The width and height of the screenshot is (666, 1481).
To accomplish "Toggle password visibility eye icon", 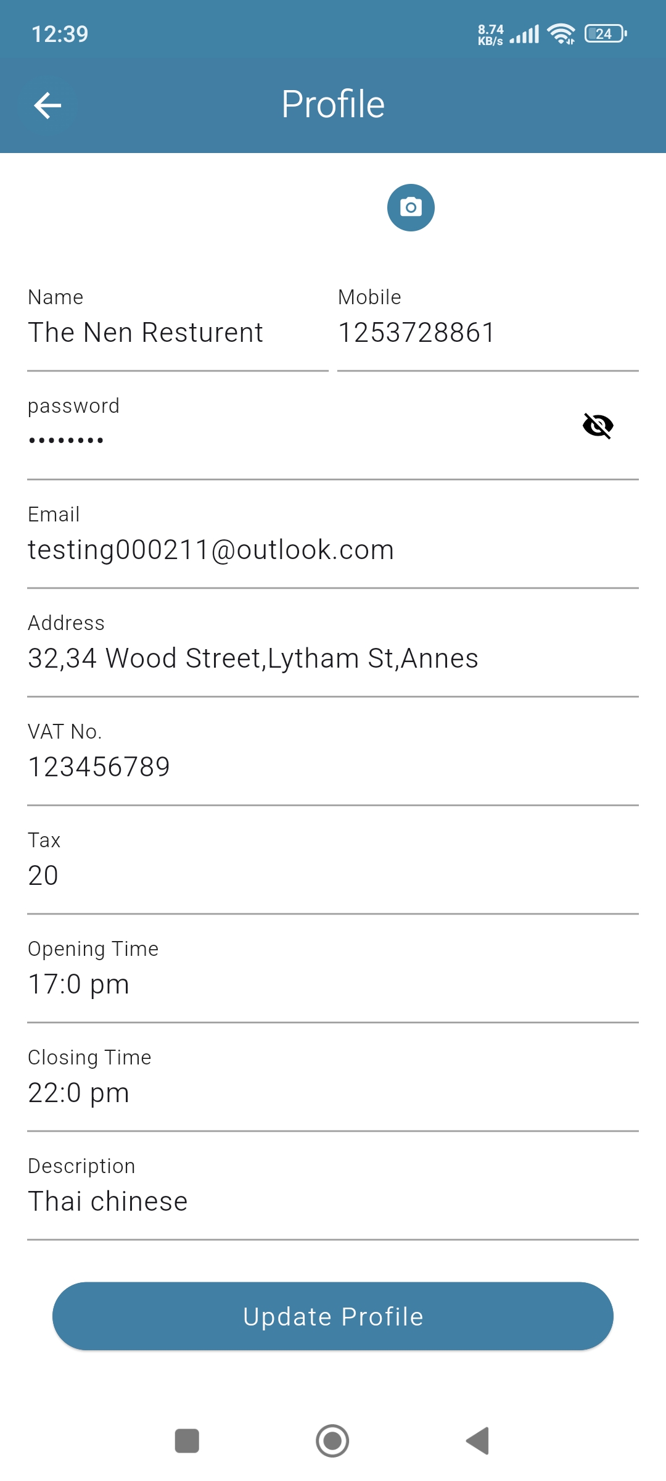I will [x=598, y=426].
